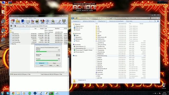Click the Explorer Help question-mark icon
This screenshot has width=169, height=95.
coord(158,21)
